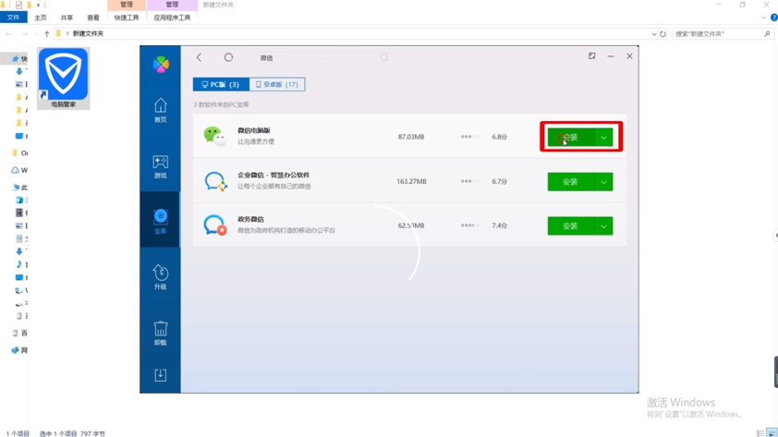Select the 宝库 software library section
The width and height of the screenshot is (778, 437).
tap(160, 221)
